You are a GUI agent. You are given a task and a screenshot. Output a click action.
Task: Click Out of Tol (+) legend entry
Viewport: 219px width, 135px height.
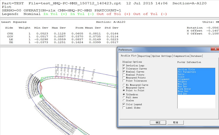(x=113, y=14)
